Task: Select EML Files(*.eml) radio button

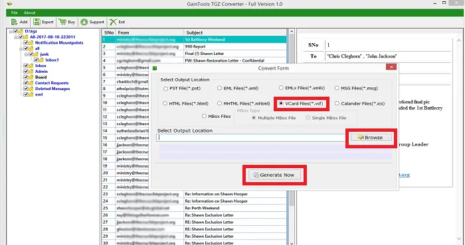Action: 219,88
